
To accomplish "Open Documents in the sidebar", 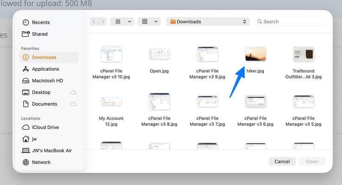I will tap(49, 104).
